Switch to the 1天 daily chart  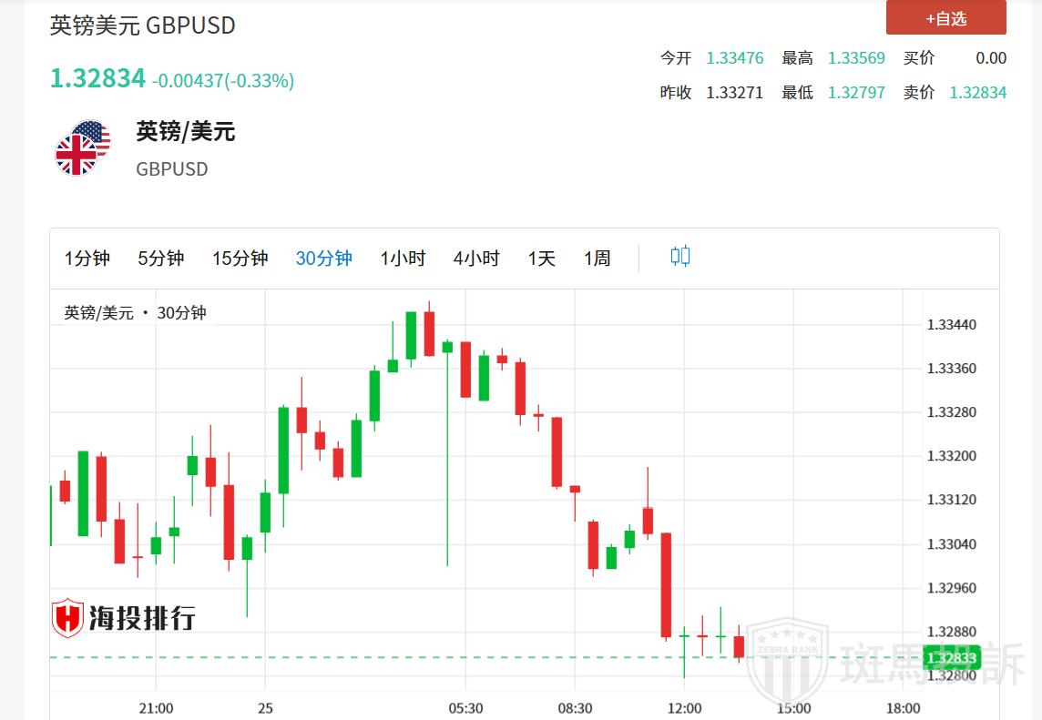[x=541, y=259]
